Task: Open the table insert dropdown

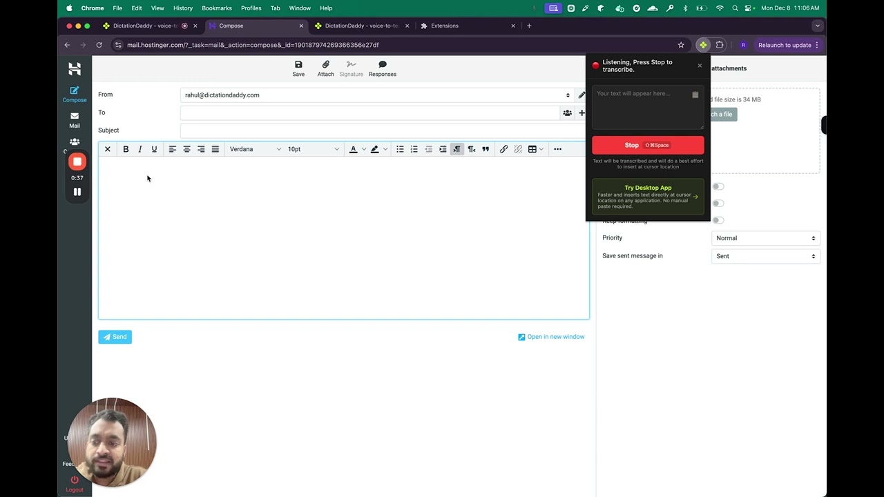Action: pos(536,149)
